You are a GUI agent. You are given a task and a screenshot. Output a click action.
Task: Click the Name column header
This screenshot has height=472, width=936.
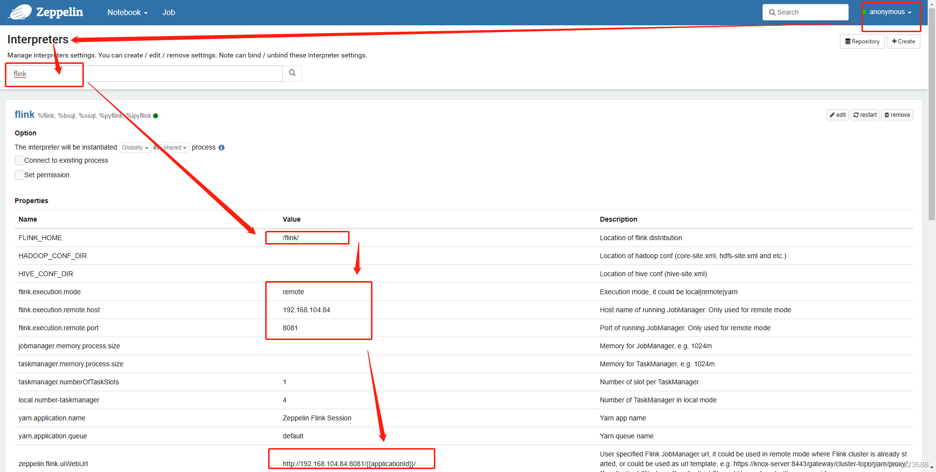[x=28, y=219]
